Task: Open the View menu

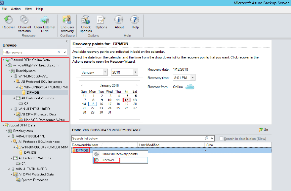Action: 28,9
